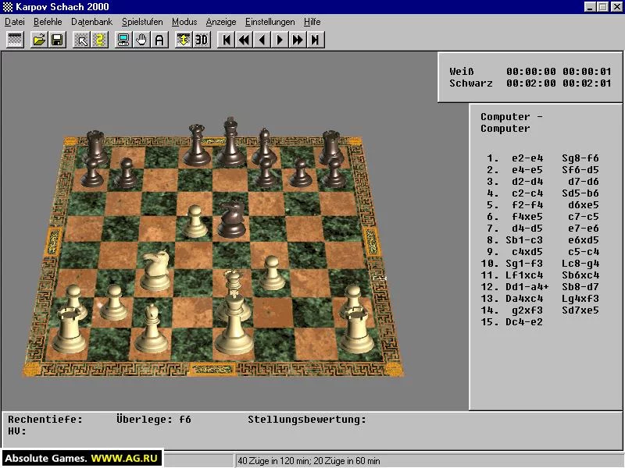The width and height of the screenshot is (625, 468).
Task: Click move 1 'e2-e4' in move list
Action: point(527,158)
